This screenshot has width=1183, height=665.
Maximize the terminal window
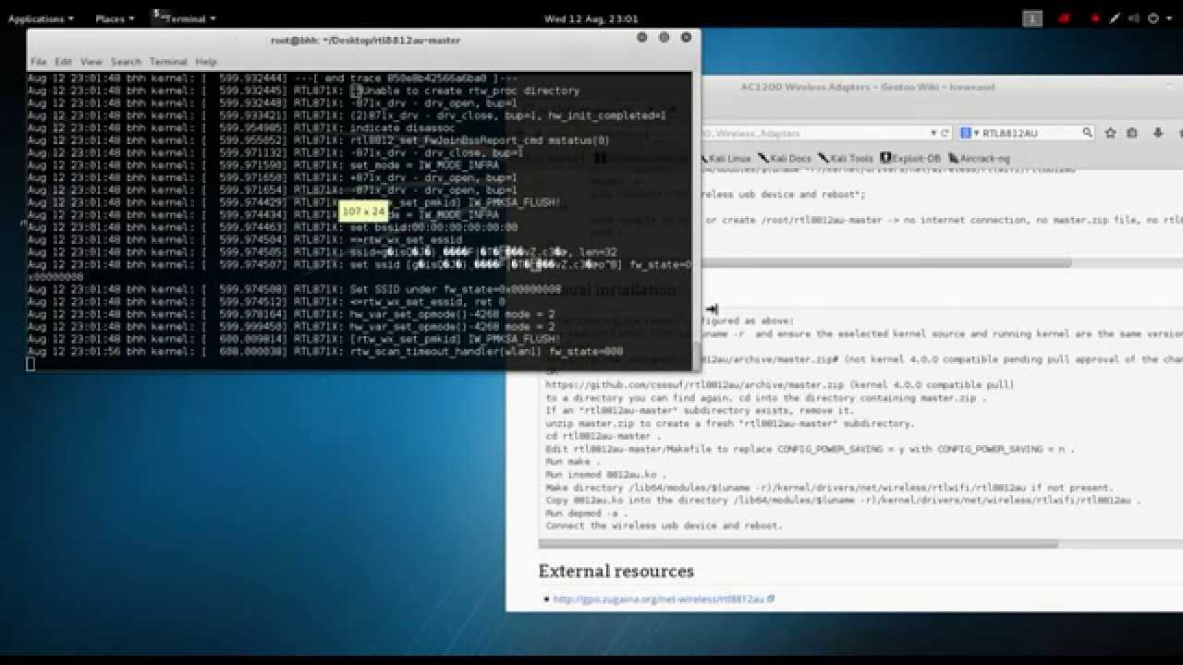click(664, 38)
